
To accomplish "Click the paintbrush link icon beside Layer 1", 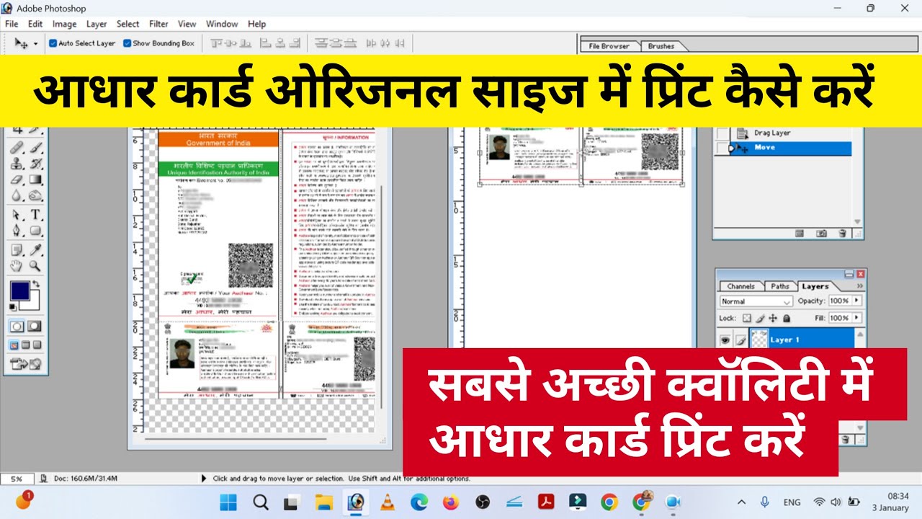I will point(741,341).
